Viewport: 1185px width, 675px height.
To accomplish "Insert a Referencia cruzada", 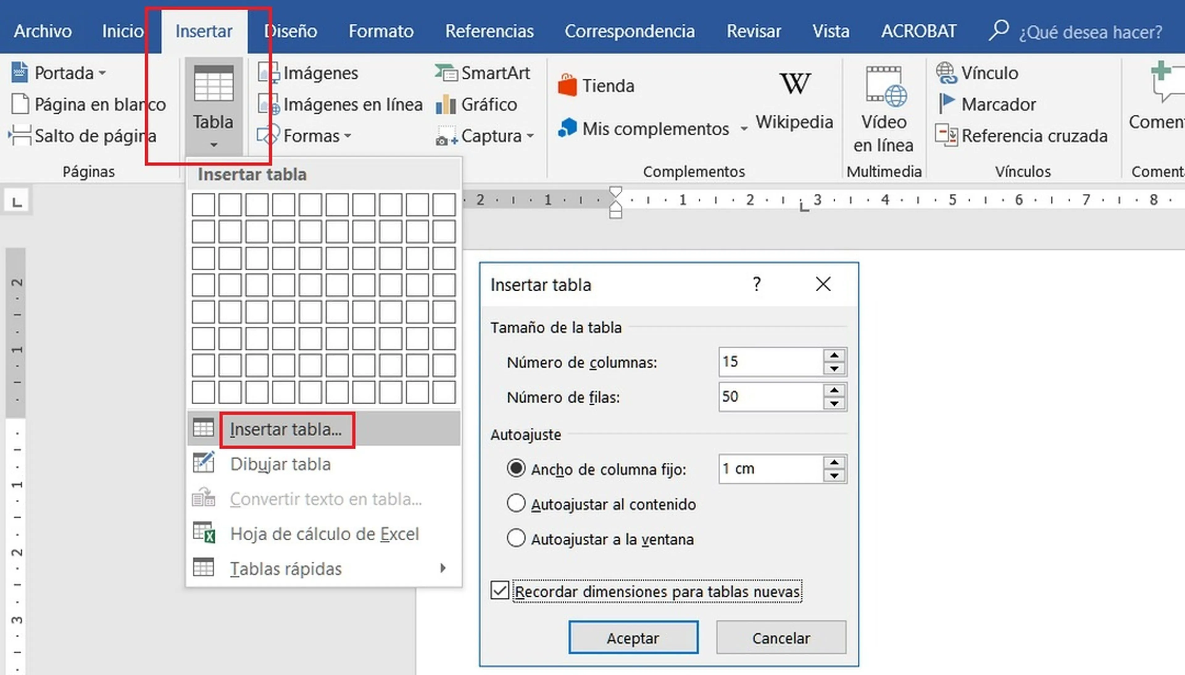I will 1021,136.
